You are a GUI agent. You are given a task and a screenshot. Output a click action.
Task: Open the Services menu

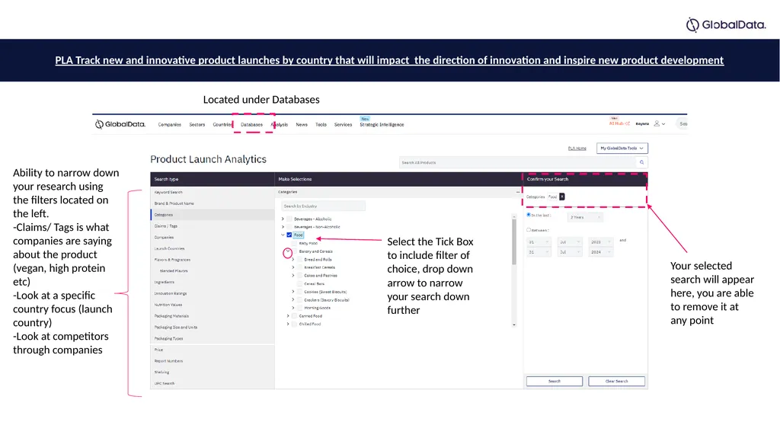pyautogui.click(x=343, y=124)
